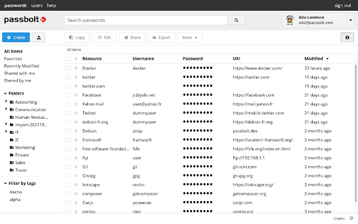Image resolution: width=358 pixels, height=224 pixels.
Task: Click the passbolt logo
Action: coord(25,20)
